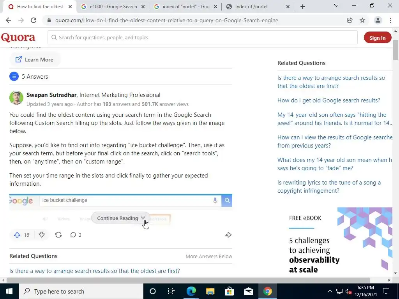Click the vertical scrollbar thumb
Image resolution: width=399 pixels, height=299 pixels.
(x=395, y=50)
